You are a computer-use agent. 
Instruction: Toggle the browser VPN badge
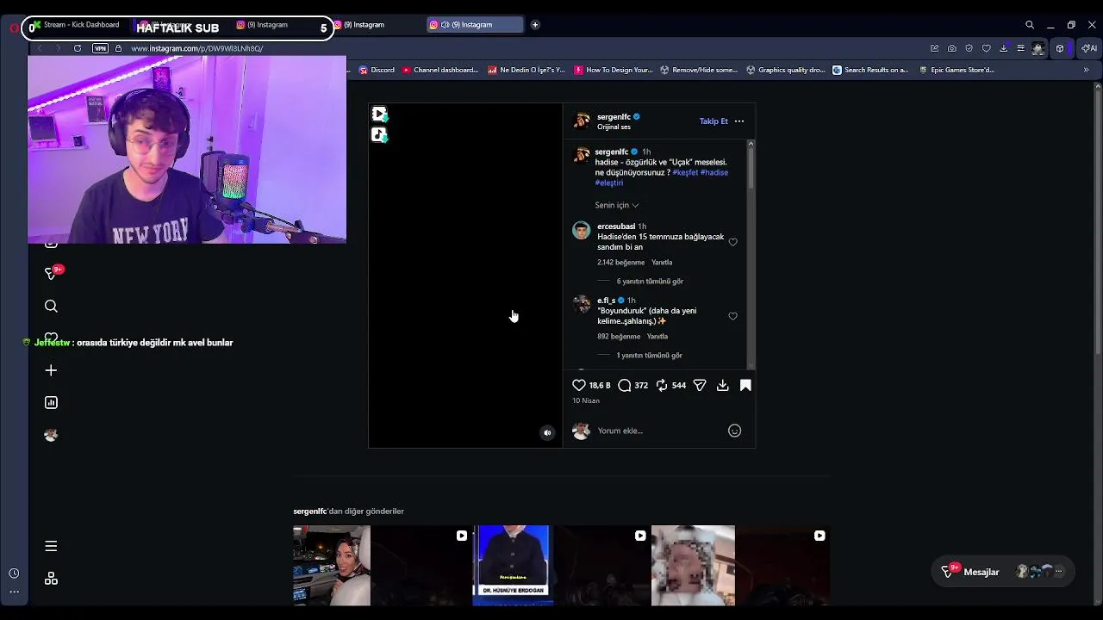pyautogui.click(x=101, y=48)
